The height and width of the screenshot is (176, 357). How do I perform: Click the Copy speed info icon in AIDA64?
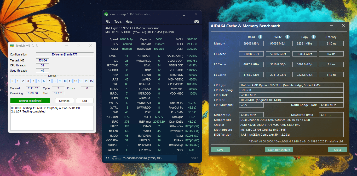point(313,37)
